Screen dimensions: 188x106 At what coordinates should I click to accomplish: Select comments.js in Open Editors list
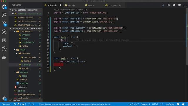click(26, 25)
